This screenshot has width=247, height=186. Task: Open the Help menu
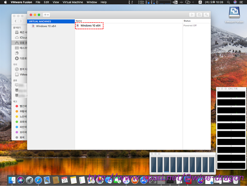point(104,2)
